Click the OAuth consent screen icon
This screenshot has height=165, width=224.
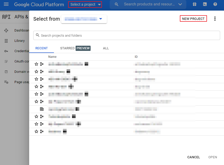coord(6,61)
